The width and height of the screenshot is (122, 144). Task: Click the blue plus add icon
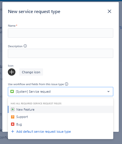click(13, 132)
